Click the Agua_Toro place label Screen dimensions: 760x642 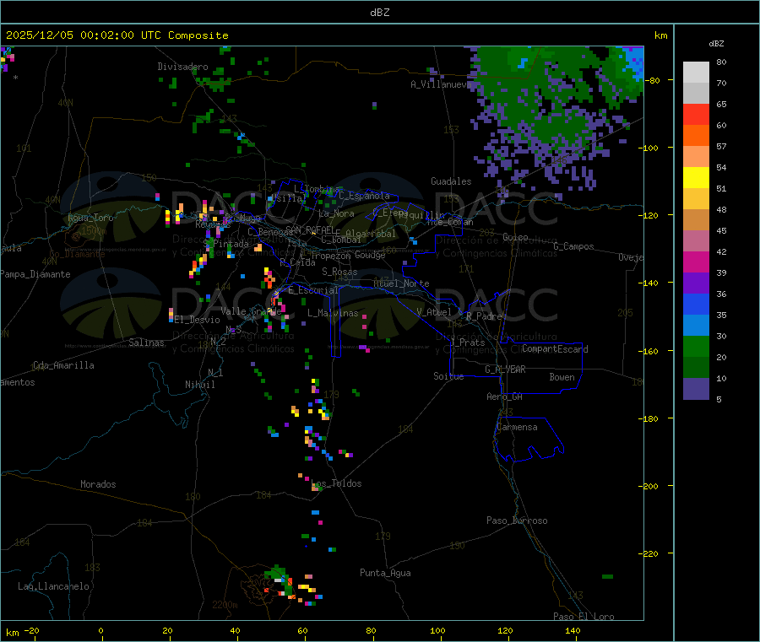point(90,218)
